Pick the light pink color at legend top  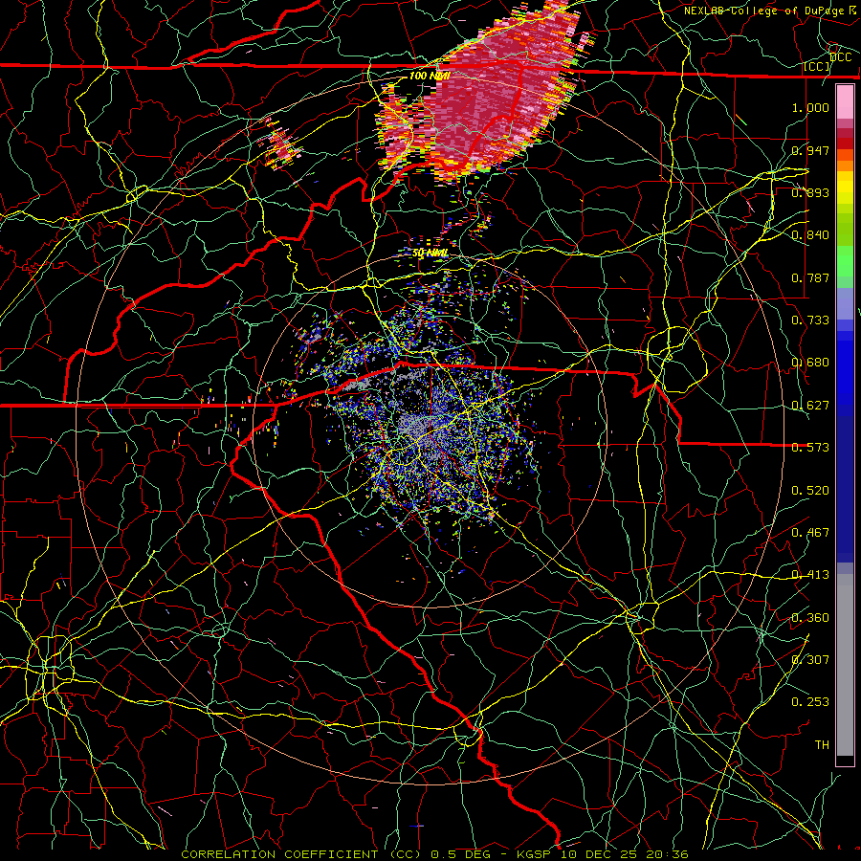pos(845,102)
